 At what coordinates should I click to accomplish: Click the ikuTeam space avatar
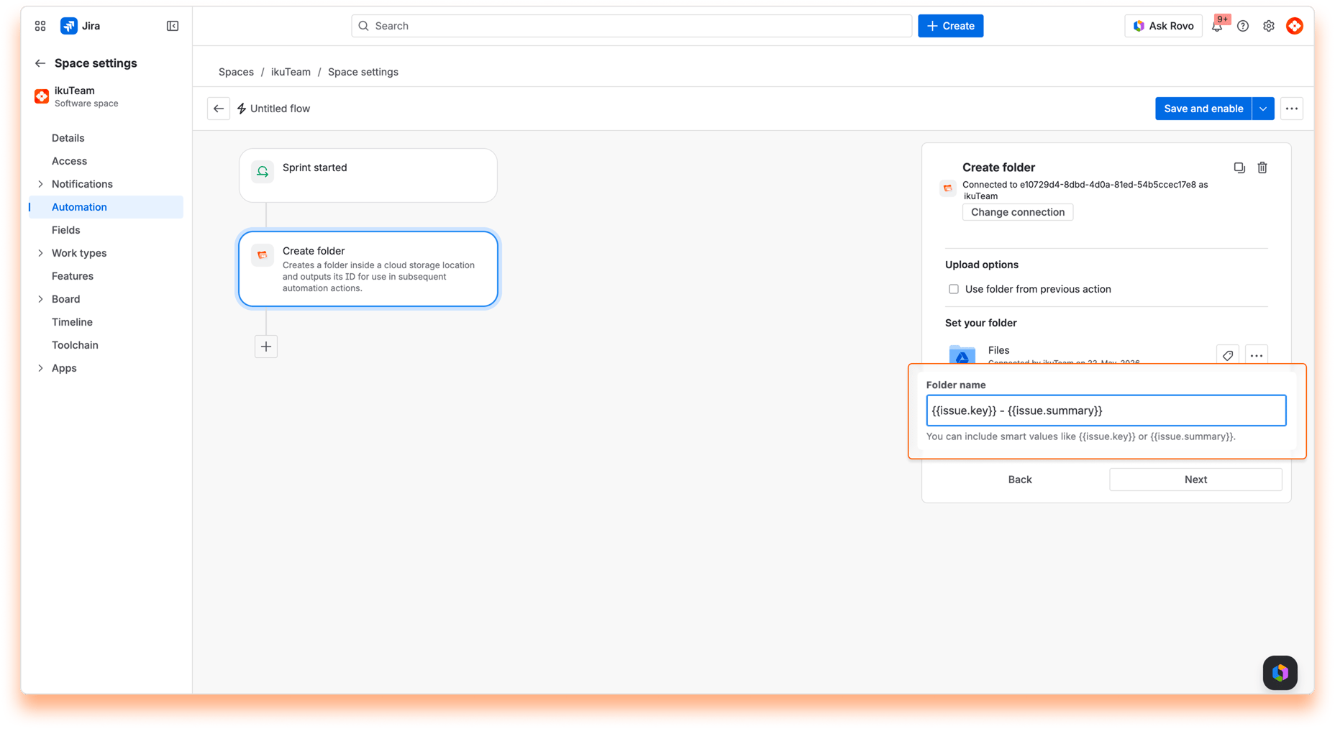[x=42, y=96]
